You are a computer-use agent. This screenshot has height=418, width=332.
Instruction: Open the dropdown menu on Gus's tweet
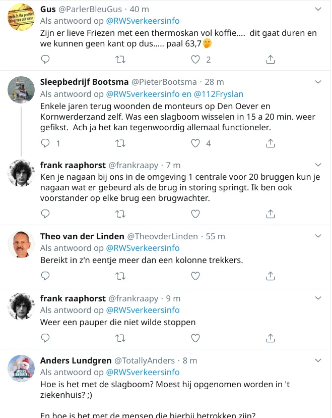click(318, 9)
